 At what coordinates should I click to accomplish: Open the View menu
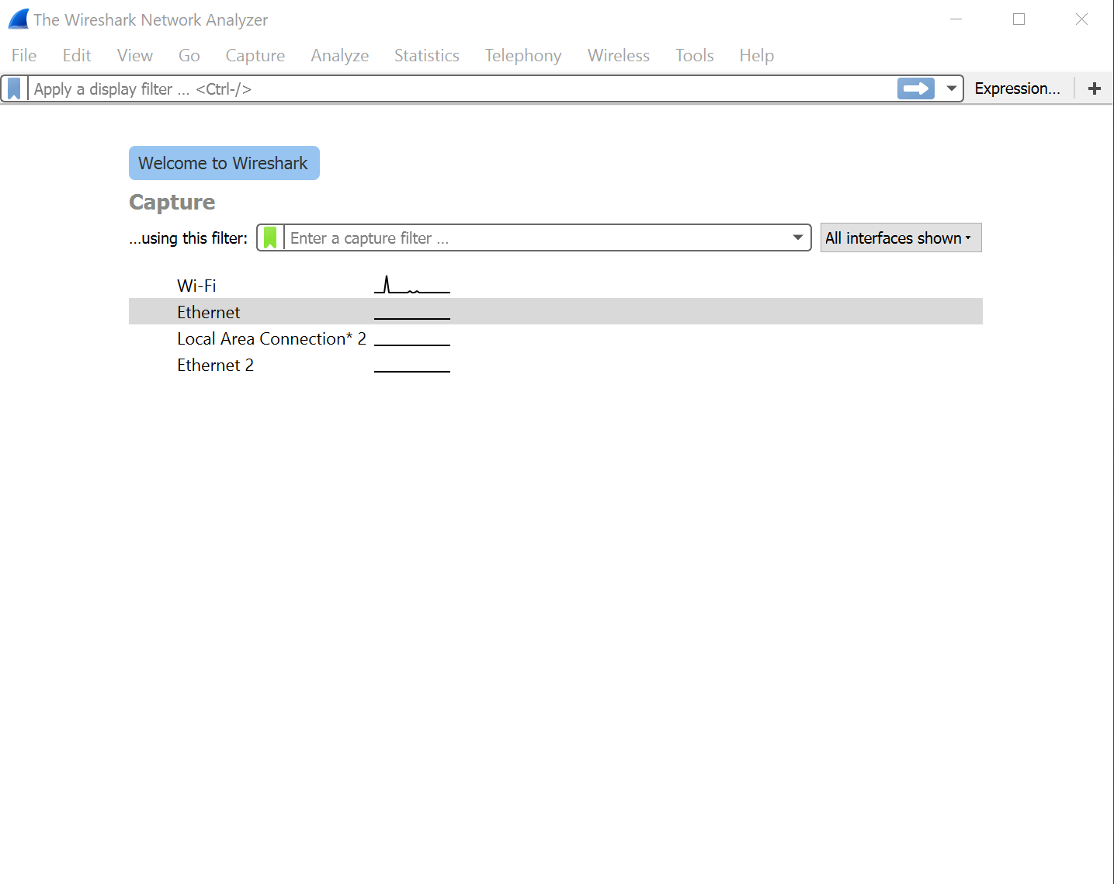135,55
